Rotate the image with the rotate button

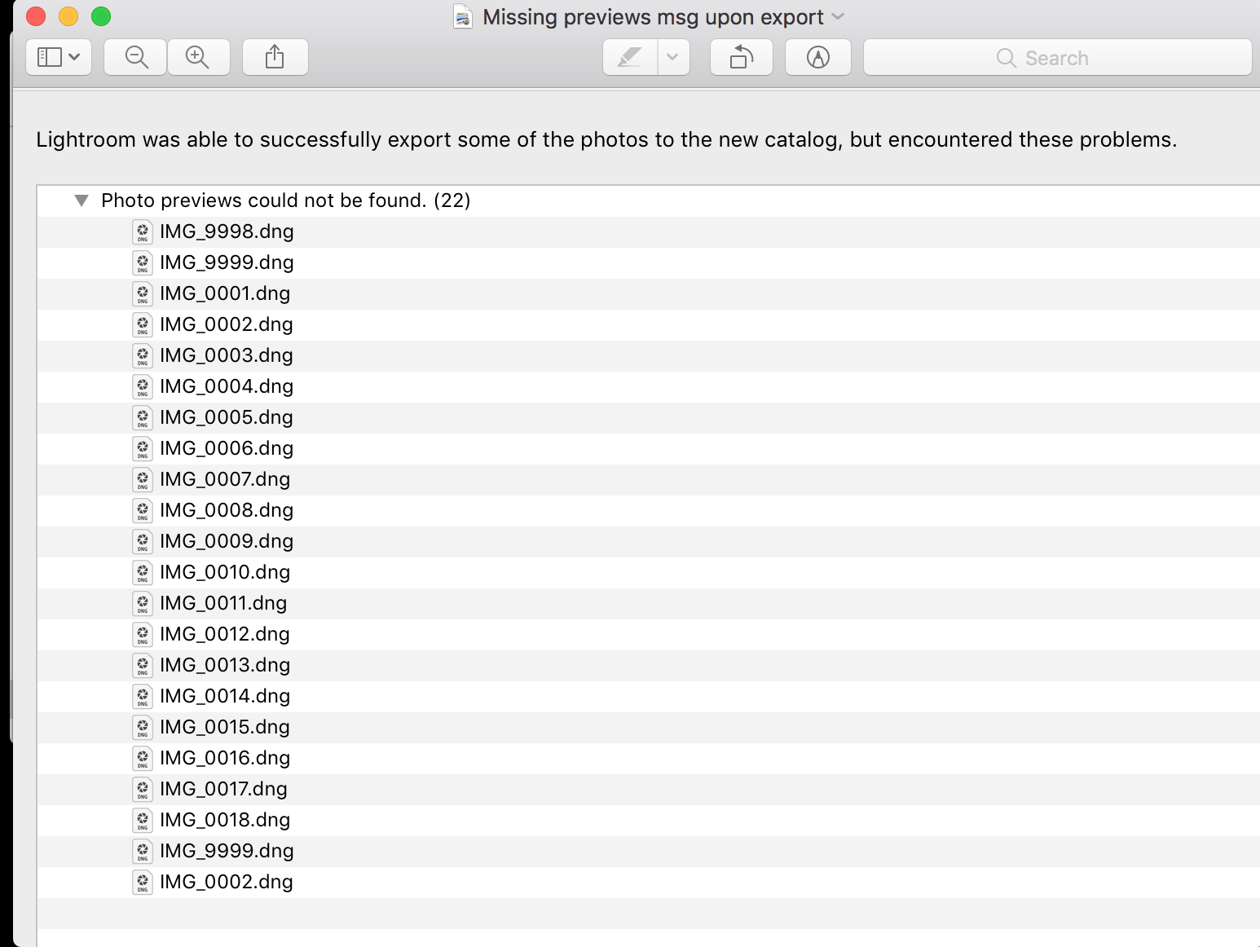[741, 57]
